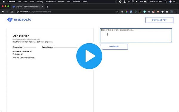Click the urspace.io logo
179x112 pixels.
tap(19, 19)
